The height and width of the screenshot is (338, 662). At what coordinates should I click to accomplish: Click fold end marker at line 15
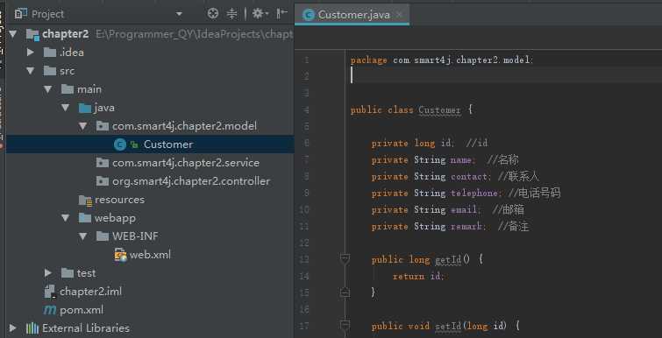[x=345, y=292]
